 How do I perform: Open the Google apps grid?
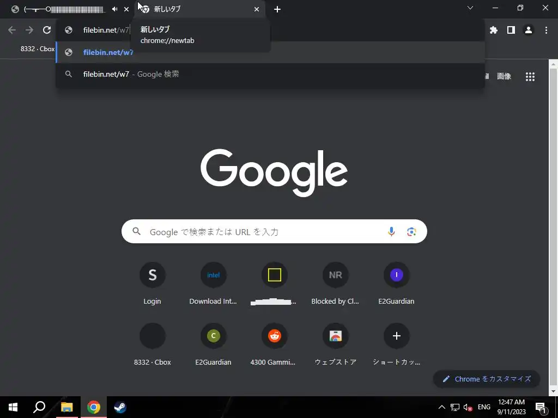tap(530, 76)
